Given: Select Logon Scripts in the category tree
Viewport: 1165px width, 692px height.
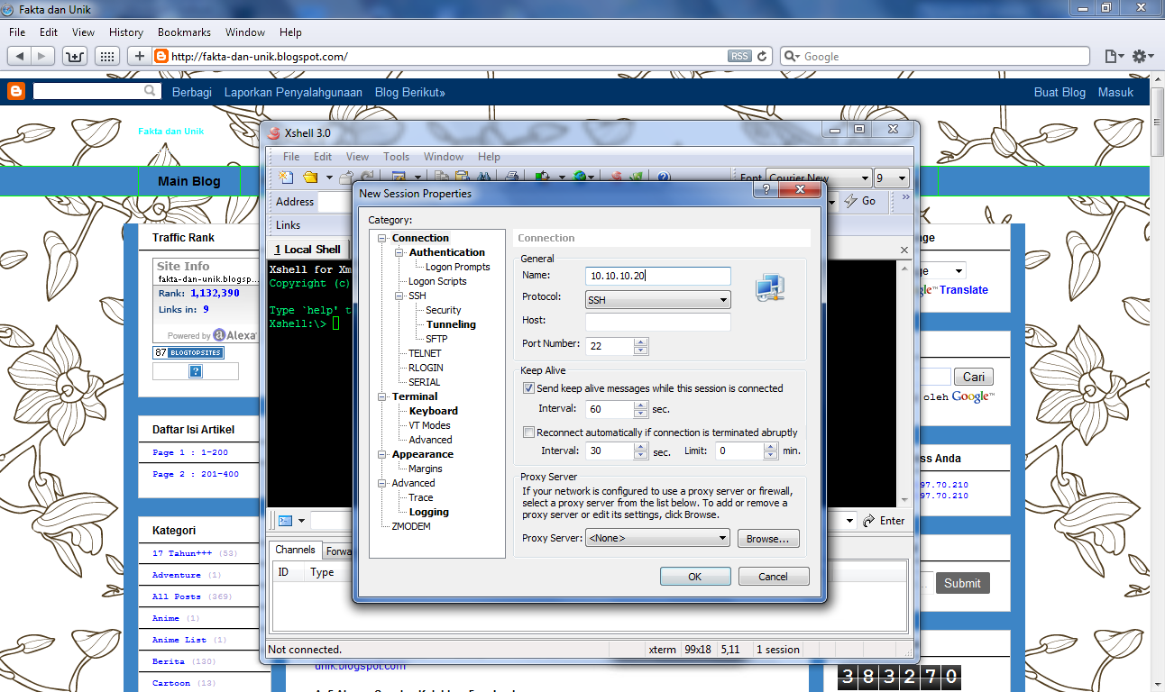Looking at the screenshot, I should 437,281.
